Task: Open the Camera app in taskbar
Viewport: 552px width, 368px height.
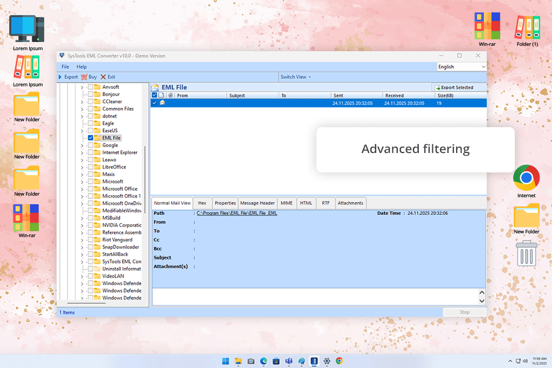Action: tap(251, 361)
